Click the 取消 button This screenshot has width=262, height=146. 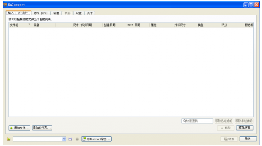(x=248, y=139)
